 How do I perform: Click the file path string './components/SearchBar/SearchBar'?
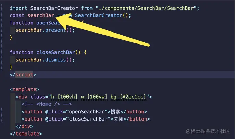(x=146, y=8)
